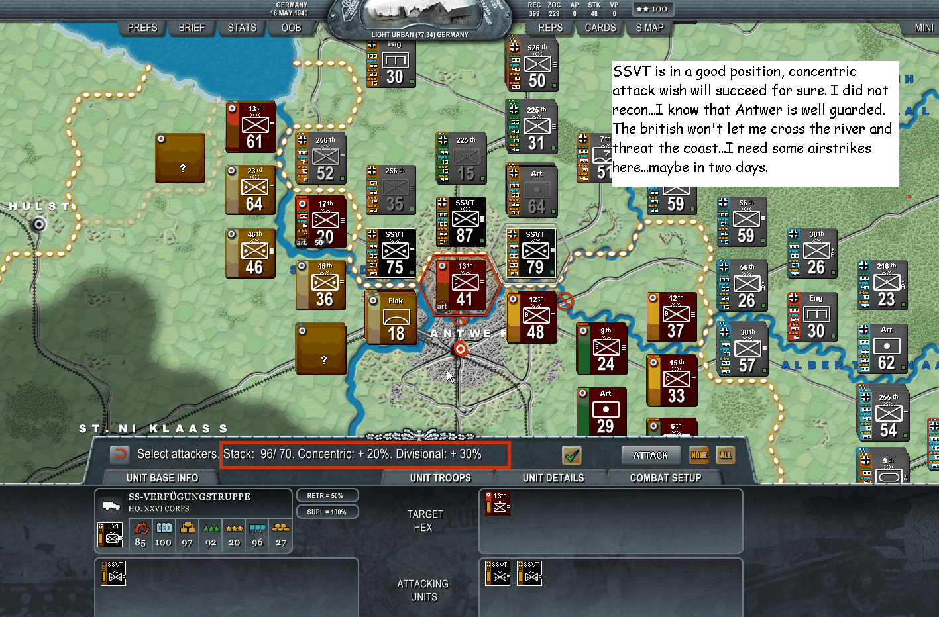Click the RETR = 50% setting
The image size is (939, 617).
tap(327, 495)
